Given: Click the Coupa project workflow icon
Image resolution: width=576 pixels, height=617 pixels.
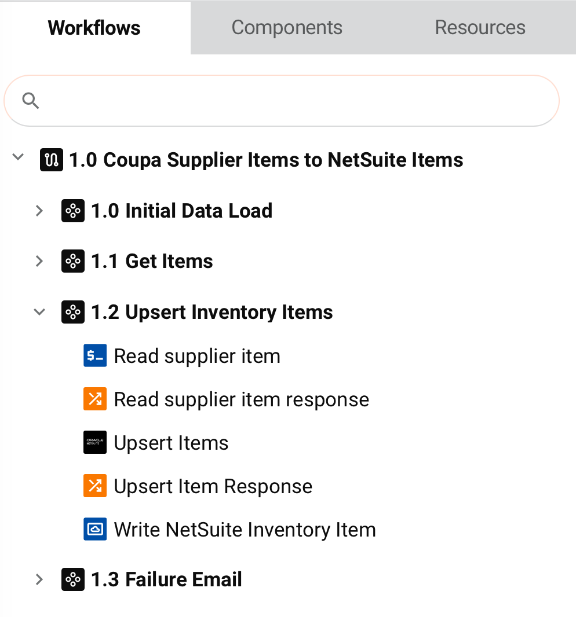Looking at the screenshot, I should coord(52,160).
